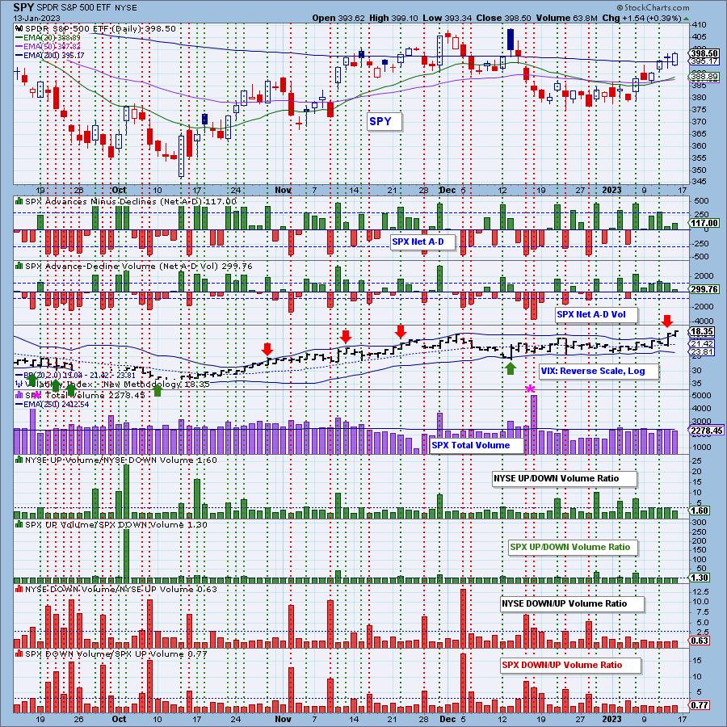Click the Dec label on top date axis
727x727 pixels.
tap(448, 190)
